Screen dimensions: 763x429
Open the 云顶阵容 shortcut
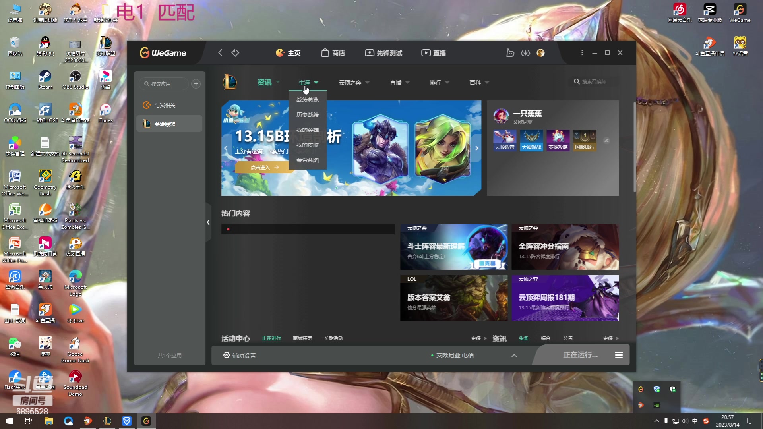click(x=505, y=140)
